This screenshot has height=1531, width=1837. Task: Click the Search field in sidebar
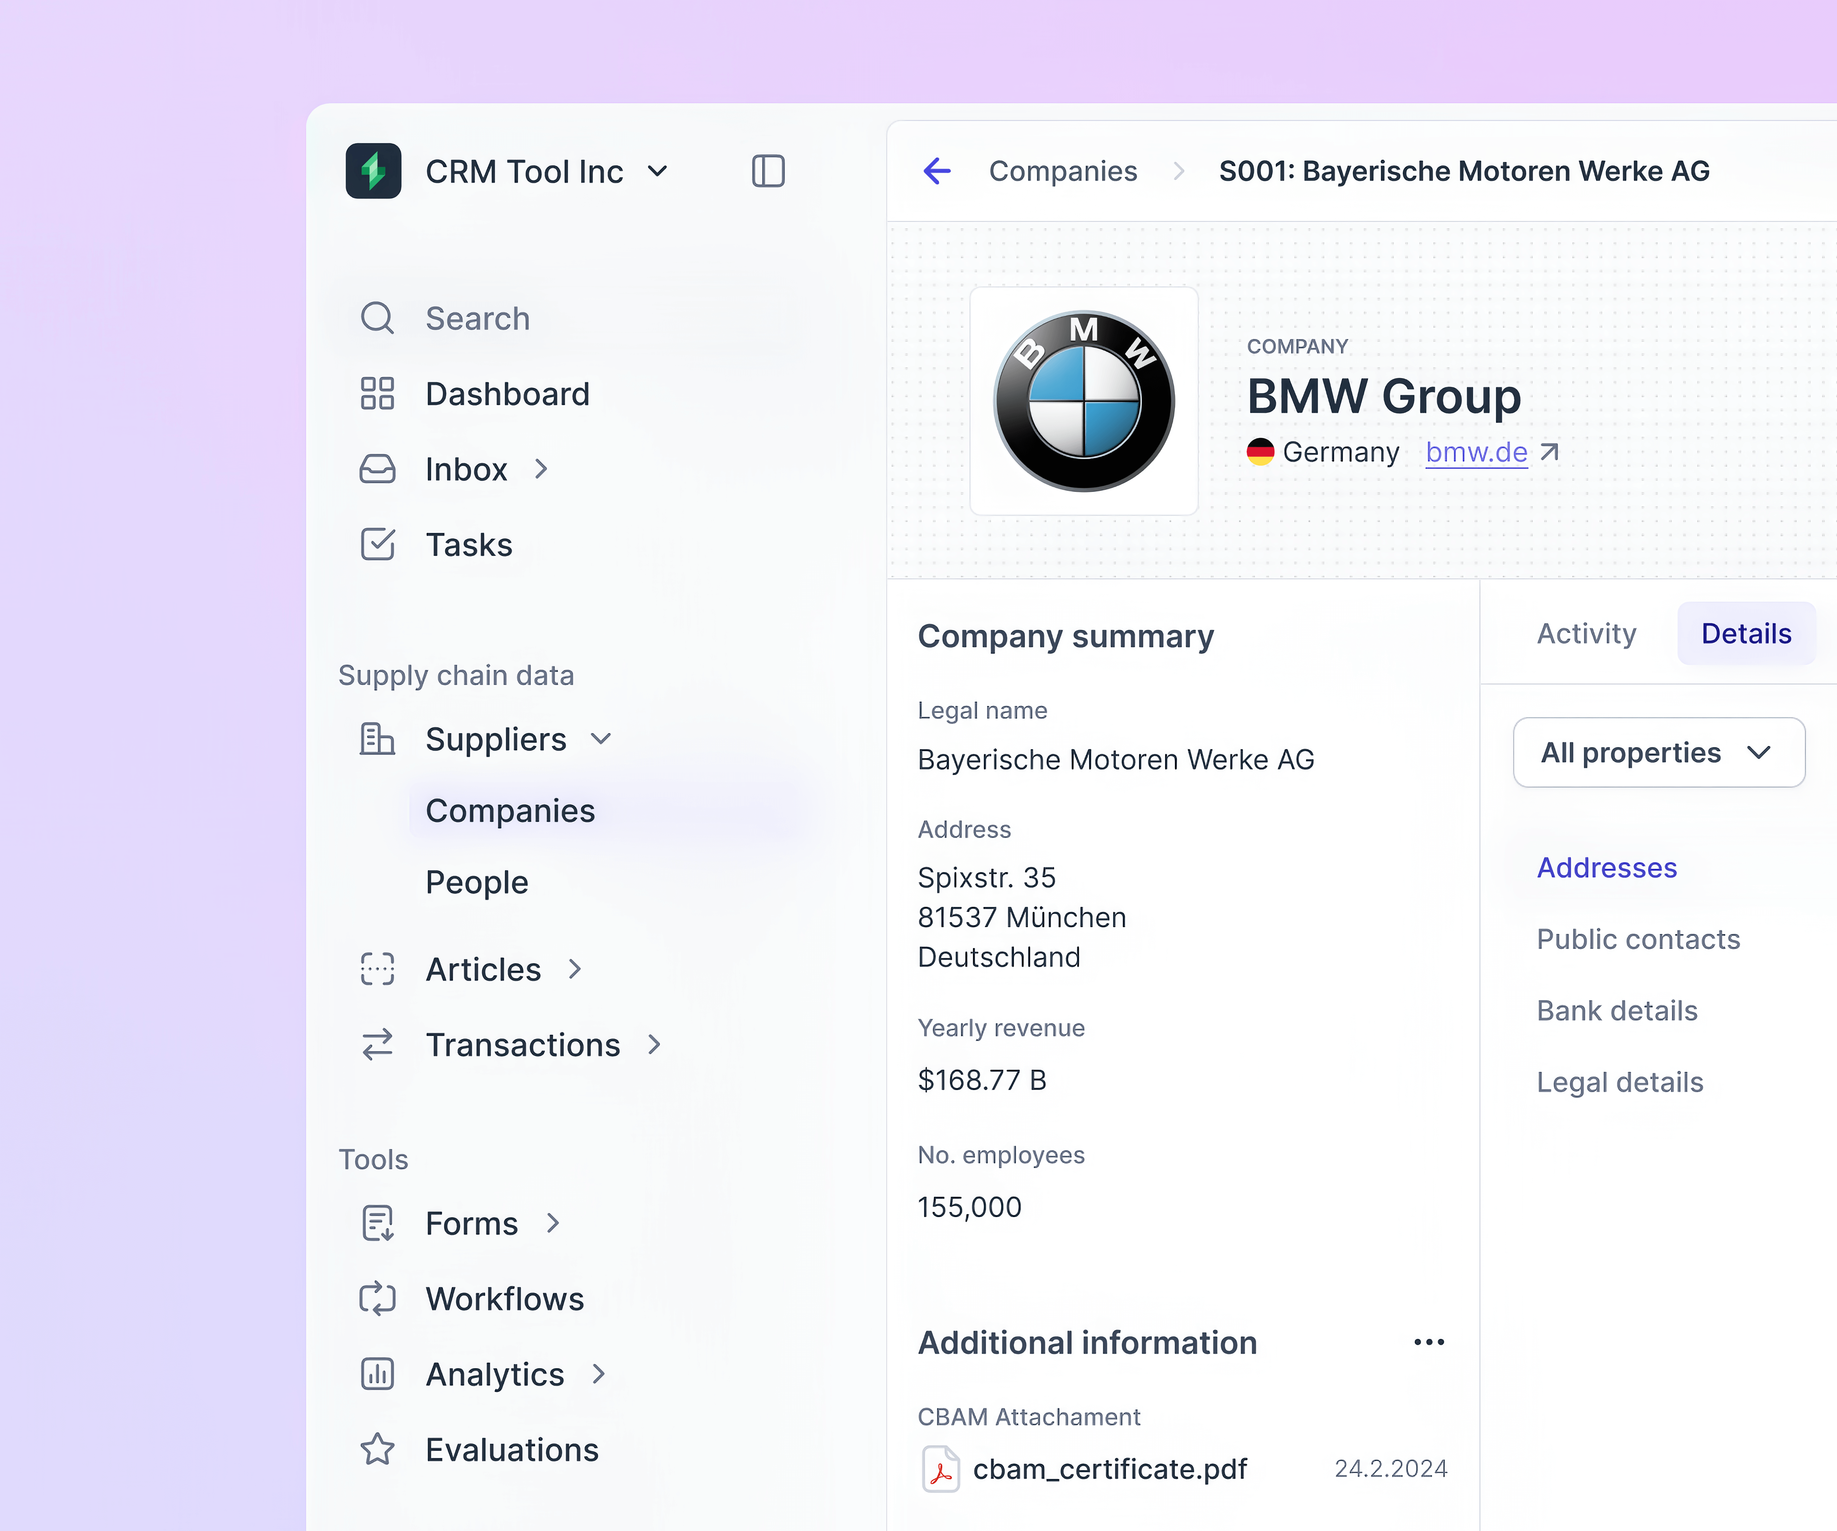pos(478,319)
